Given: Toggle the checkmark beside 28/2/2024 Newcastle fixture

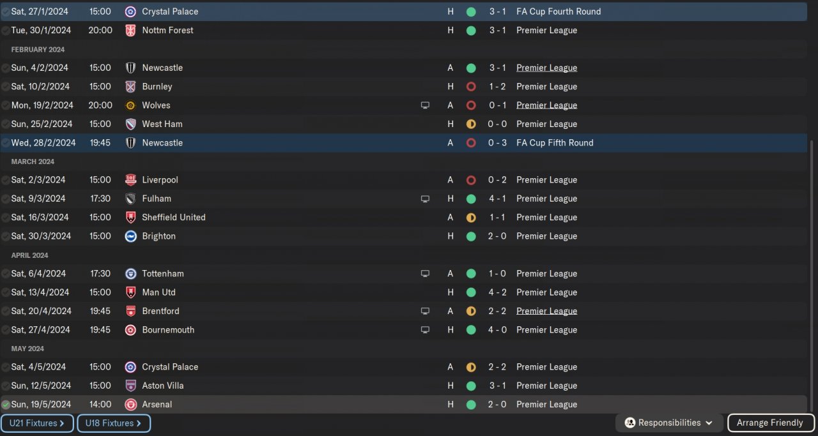Looking at the screenshot, I should 6,143.
